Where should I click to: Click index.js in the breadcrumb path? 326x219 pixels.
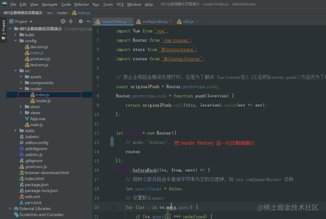pos(81,13)
